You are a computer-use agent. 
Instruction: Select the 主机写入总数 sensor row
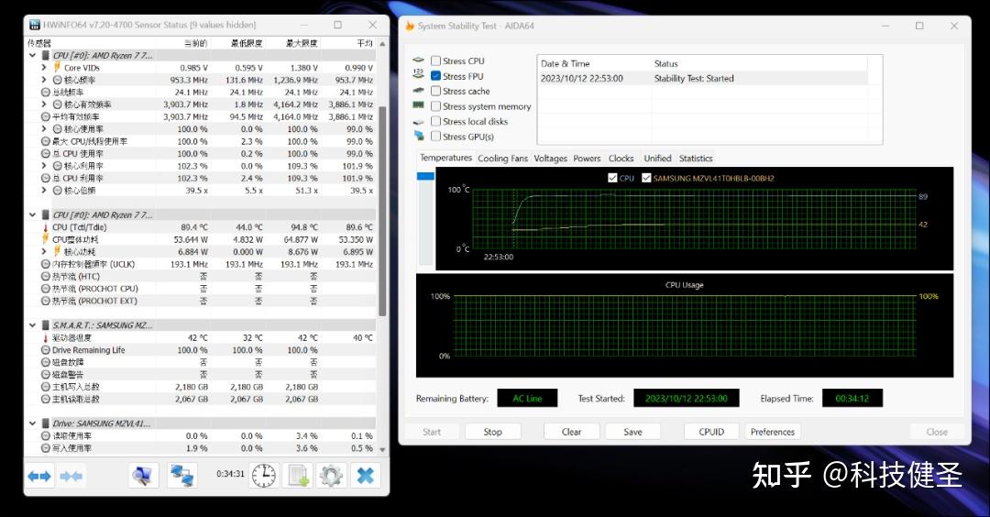click(202, 387)
